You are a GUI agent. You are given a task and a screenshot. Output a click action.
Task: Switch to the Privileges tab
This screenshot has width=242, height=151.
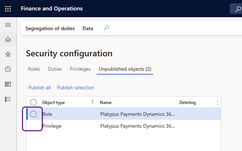80,69
